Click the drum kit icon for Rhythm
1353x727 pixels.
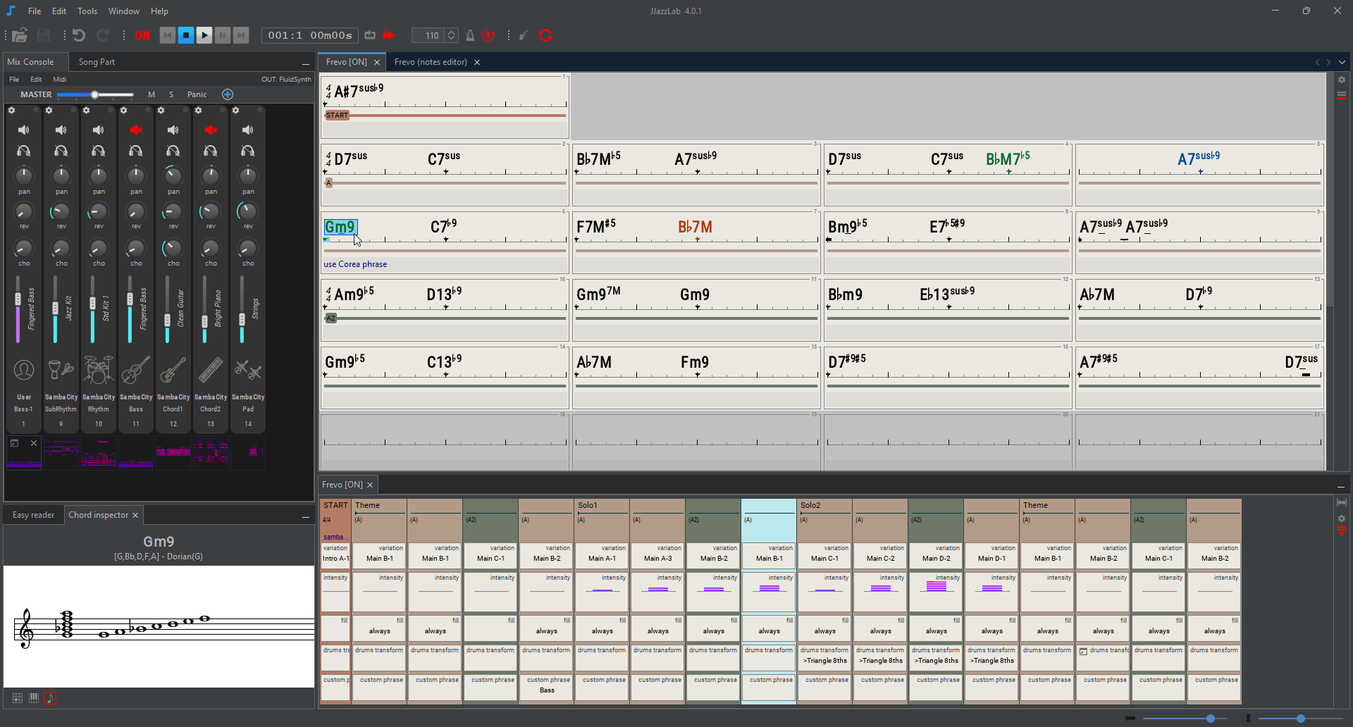click(99, 370)
